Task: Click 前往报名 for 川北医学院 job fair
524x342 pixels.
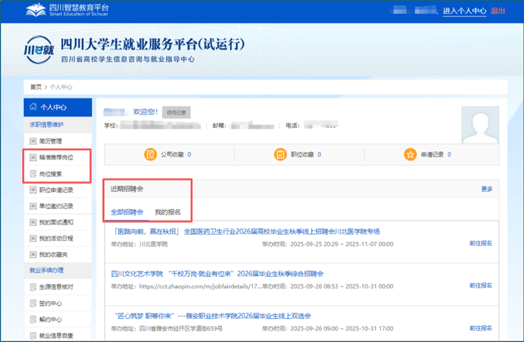Action: click(480, 244)
